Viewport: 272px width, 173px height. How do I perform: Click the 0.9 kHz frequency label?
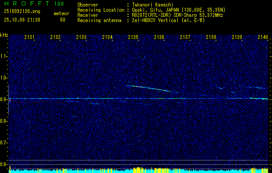(4, 99)
